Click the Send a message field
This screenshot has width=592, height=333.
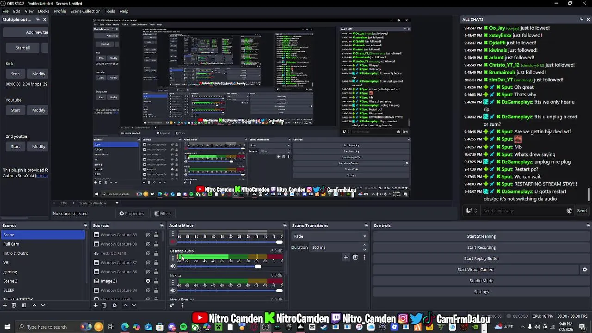522,211
